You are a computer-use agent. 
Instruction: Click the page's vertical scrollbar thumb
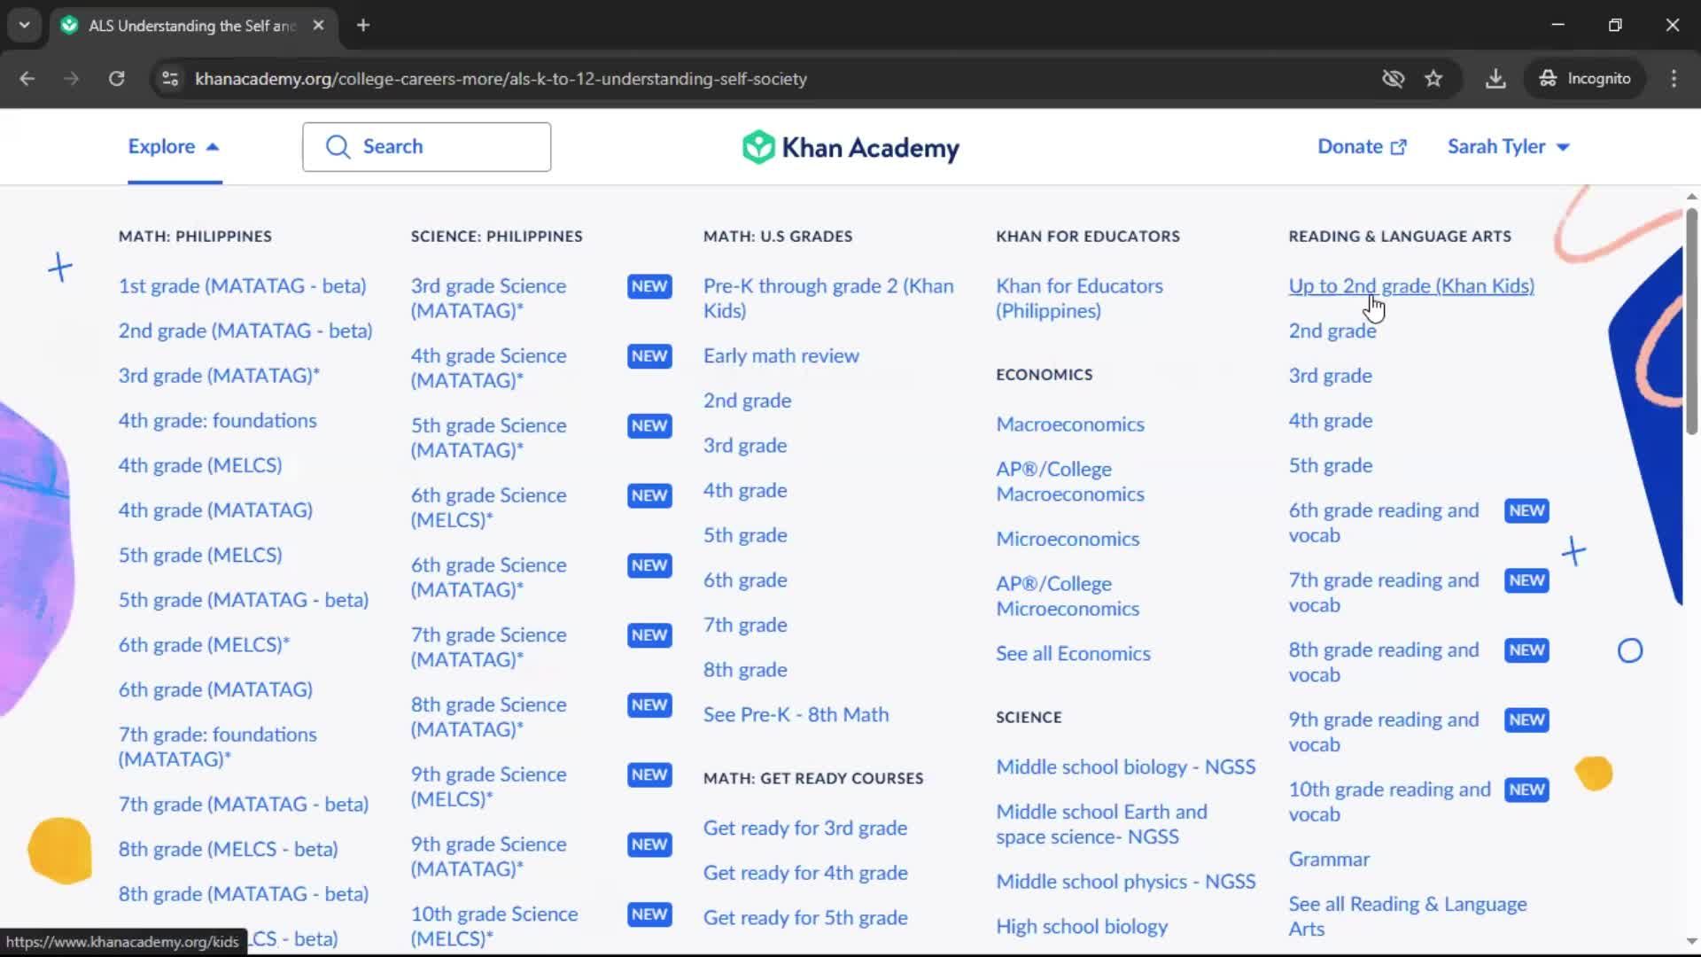[1691, 321]
